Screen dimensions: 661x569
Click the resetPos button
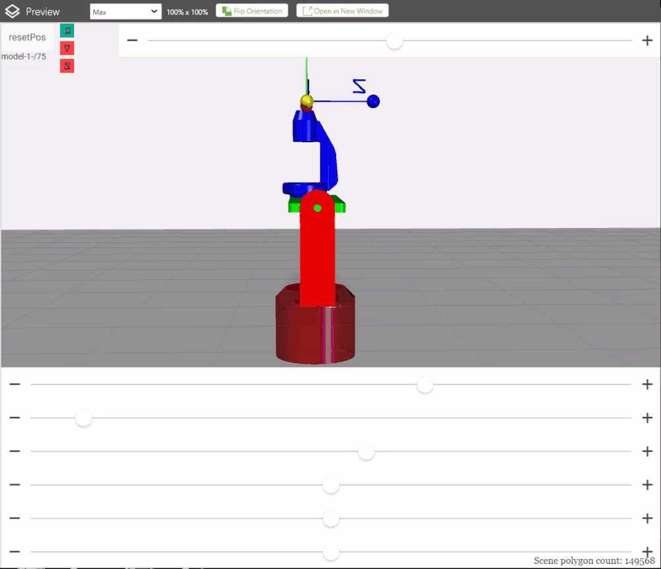27,37
